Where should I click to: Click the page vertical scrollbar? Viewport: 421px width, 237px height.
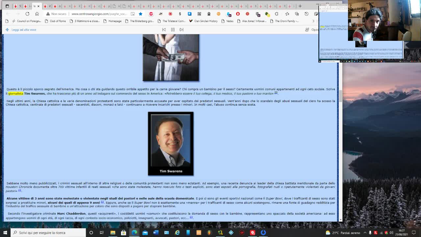[x=340, y=95]
